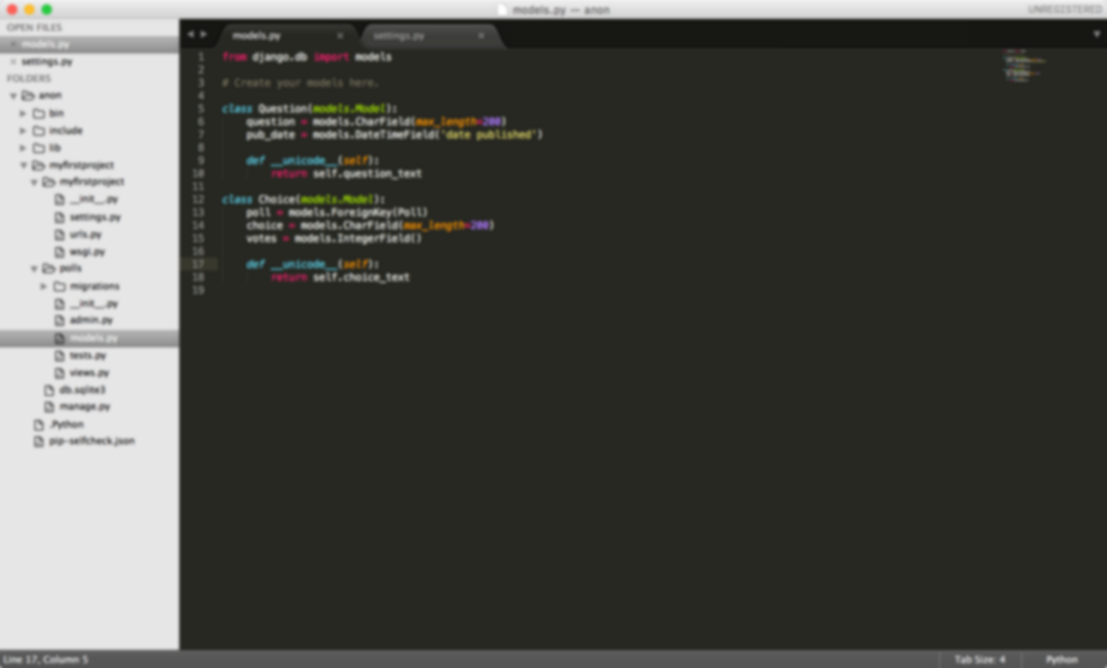This screenshot has height=668, width=1107.
Task: Click the folder icon beside include
Action: point(38,130)
